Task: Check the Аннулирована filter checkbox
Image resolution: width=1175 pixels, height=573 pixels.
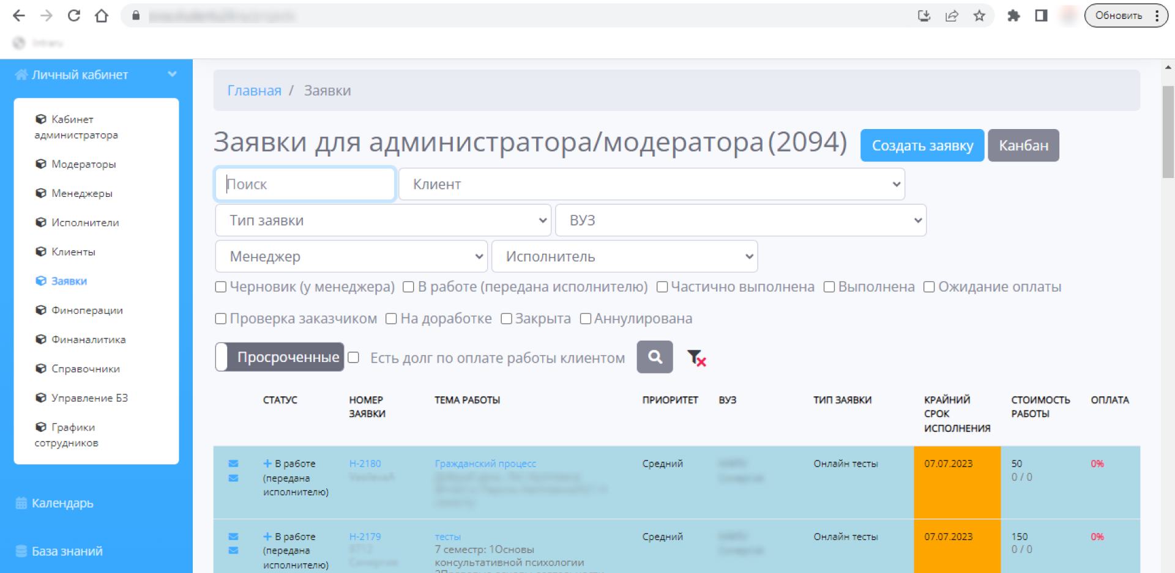Action: [x=585, y=319]
